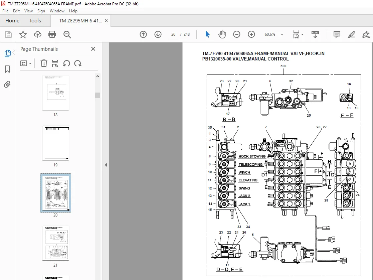
Task: Go to previous page arrow
Action: [x=143, y=34]
